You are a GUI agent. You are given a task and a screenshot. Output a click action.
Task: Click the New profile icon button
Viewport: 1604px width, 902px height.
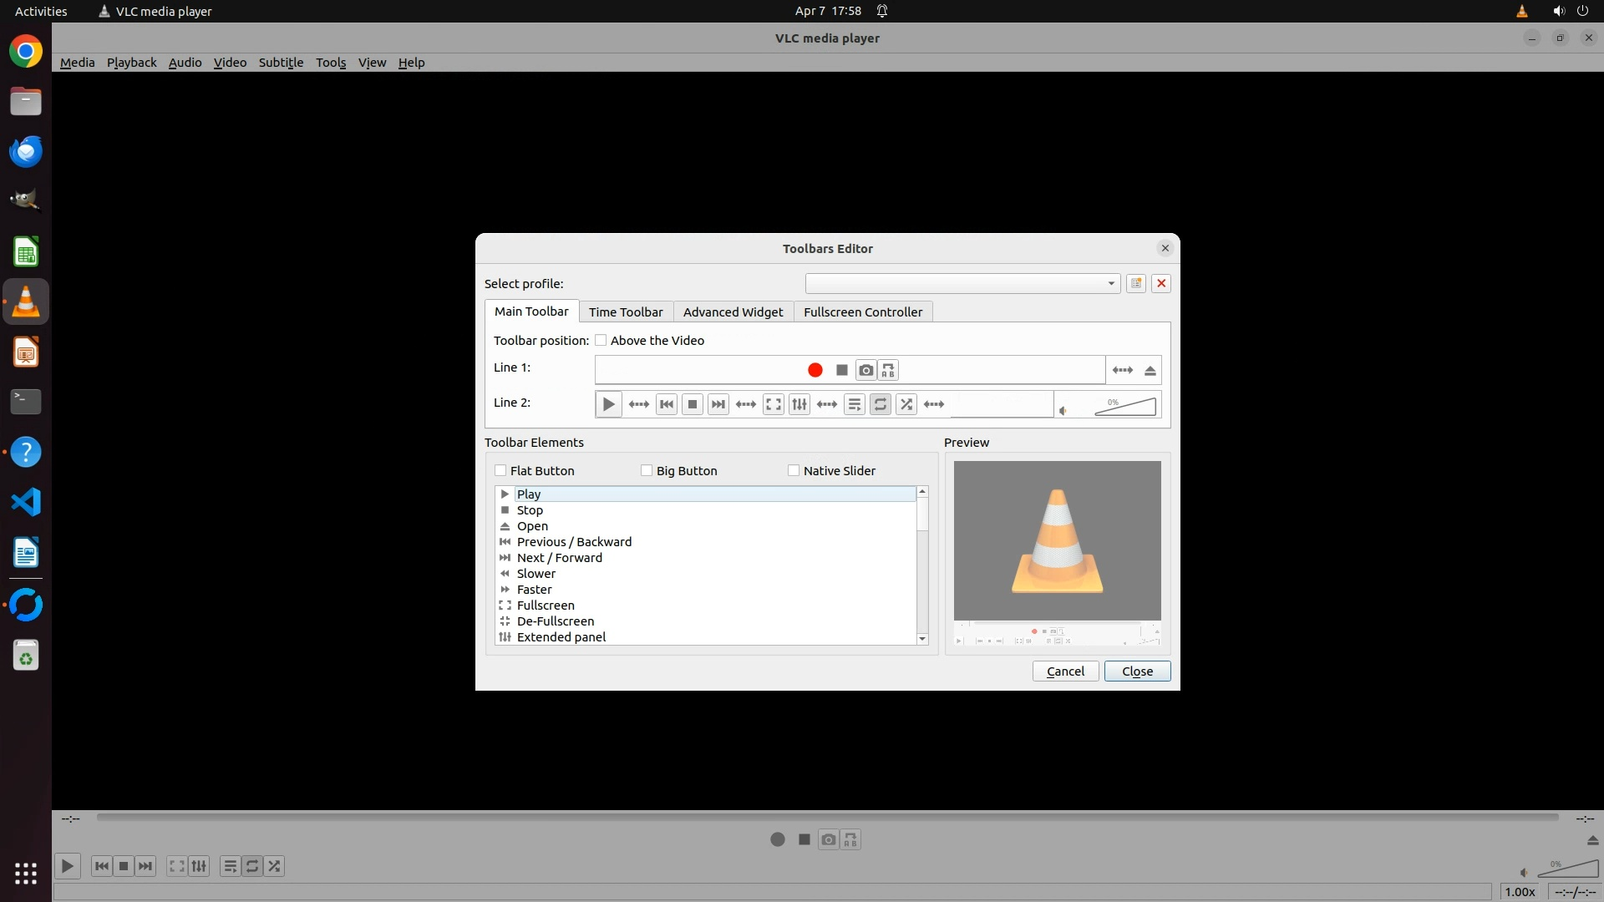[1136, 283]
